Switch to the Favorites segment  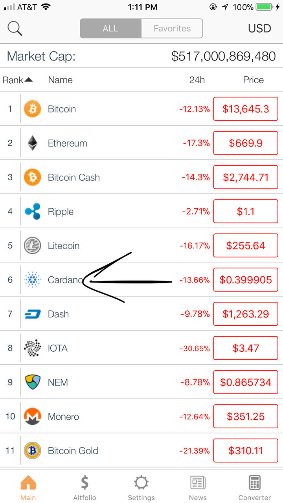172,28
